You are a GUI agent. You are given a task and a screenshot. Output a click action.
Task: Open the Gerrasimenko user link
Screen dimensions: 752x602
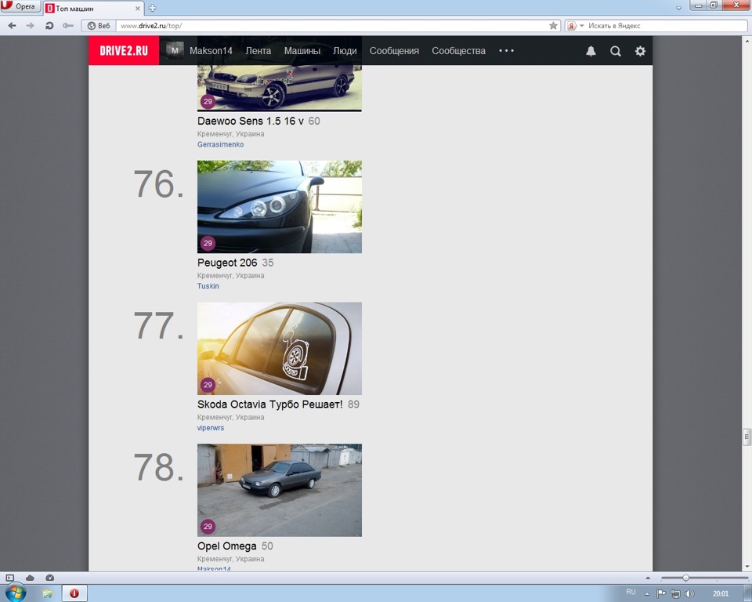pyautogui.click(x=221, y=144)
